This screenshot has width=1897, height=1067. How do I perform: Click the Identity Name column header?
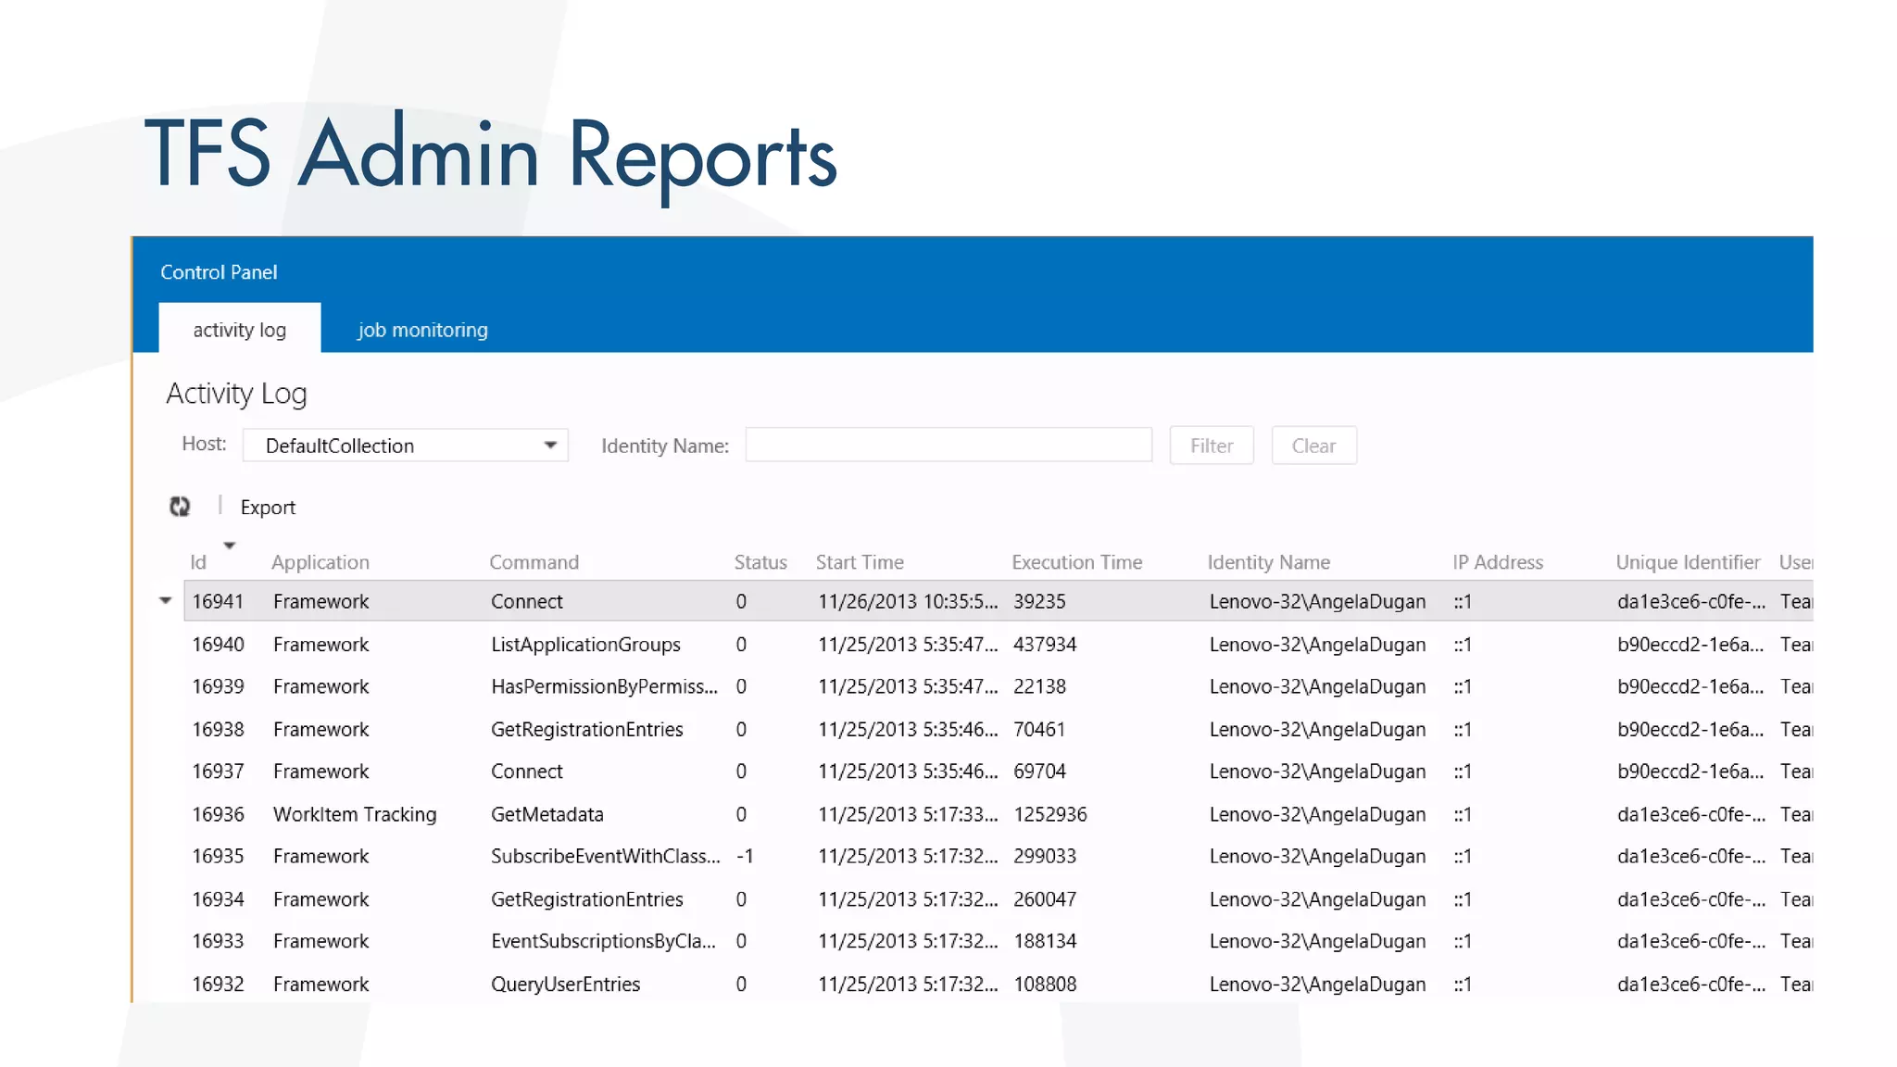(x=1268, y=562)
